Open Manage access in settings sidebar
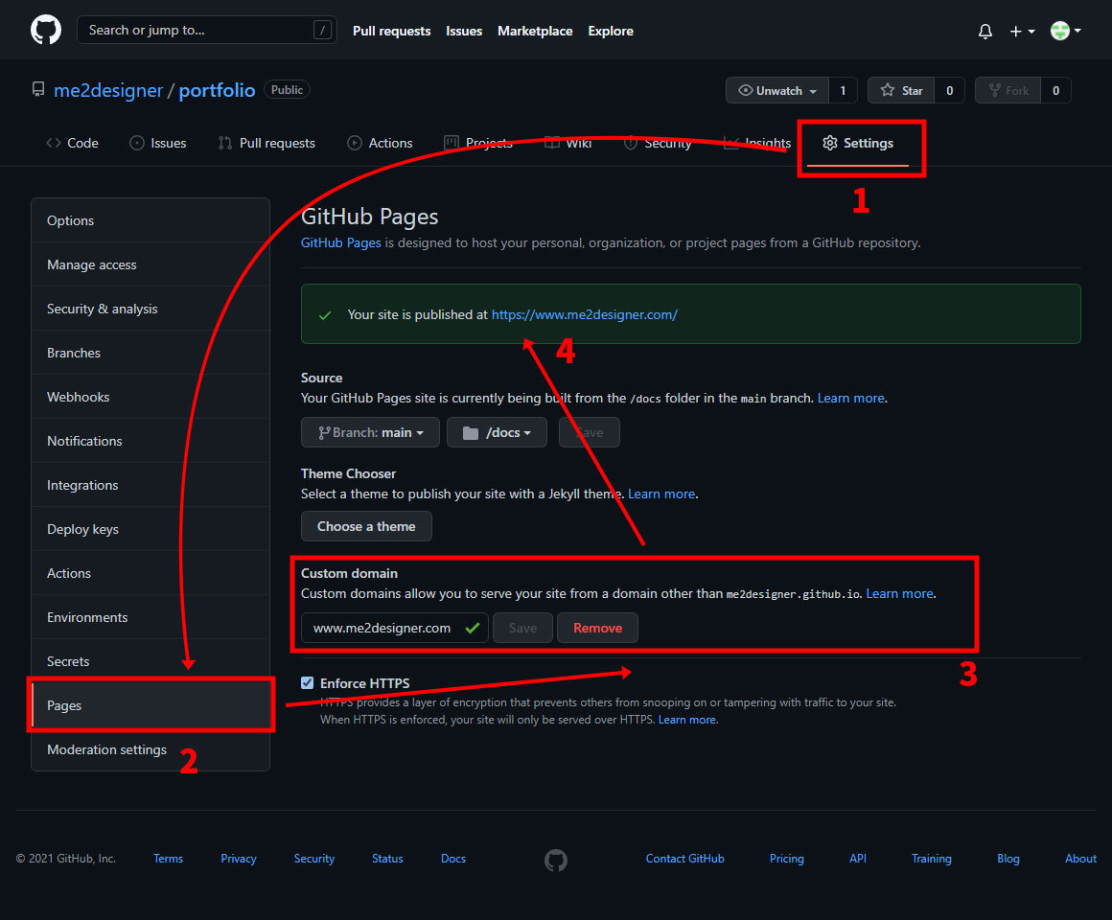 click(151, 264)
